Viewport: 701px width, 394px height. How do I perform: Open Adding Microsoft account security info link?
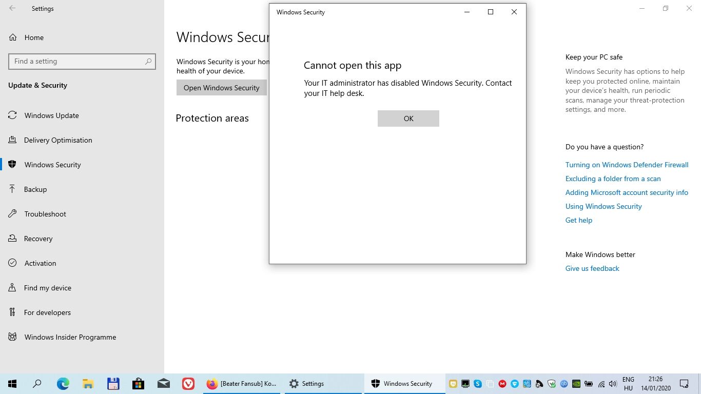[627, 192]
